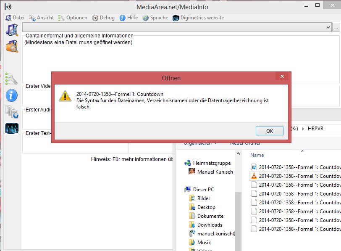Viewport: 341px width, 251px height.
Task: Click the VLC cone file icon
Action: 254,176
